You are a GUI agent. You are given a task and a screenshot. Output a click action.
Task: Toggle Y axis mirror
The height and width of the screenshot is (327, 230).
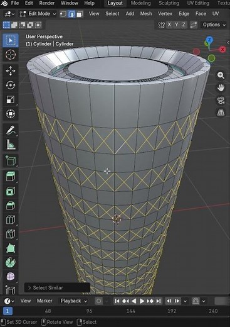pos(177,25)
